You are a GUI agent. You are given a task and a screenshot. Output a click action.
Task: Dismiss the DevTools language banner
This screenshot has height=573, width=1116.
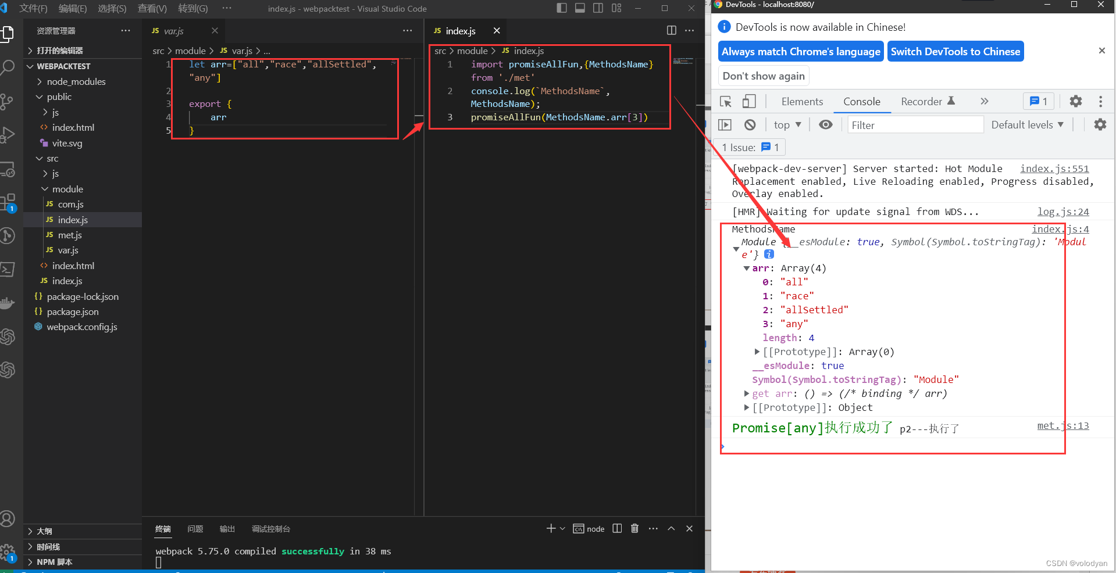coord(1101,51)
